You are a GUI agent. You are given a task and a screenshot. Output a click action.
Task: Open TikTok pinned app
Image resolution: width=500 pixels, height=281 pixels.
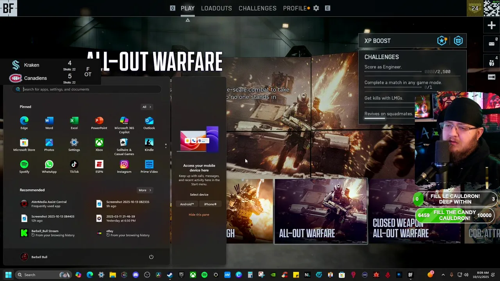[x=74, y=167]
